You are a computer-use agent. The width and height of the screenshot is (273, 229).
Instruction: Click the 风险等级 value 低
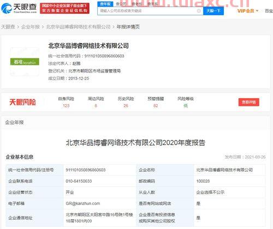click(186, 106)
